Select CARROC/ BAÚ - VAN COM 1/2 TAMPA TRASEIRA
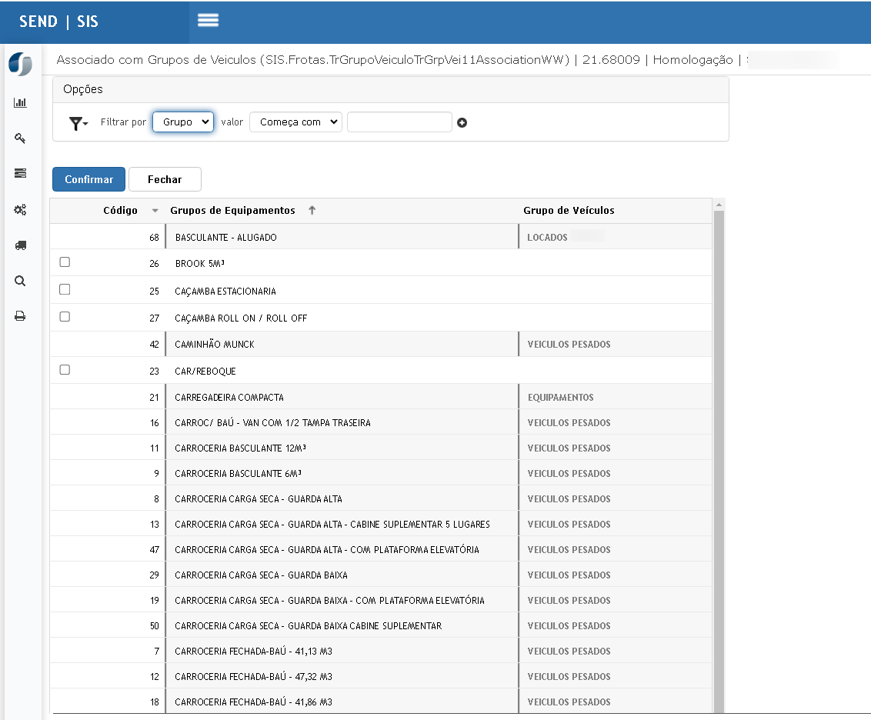Screen dimensions: 871x720 [x=381, y=422]
